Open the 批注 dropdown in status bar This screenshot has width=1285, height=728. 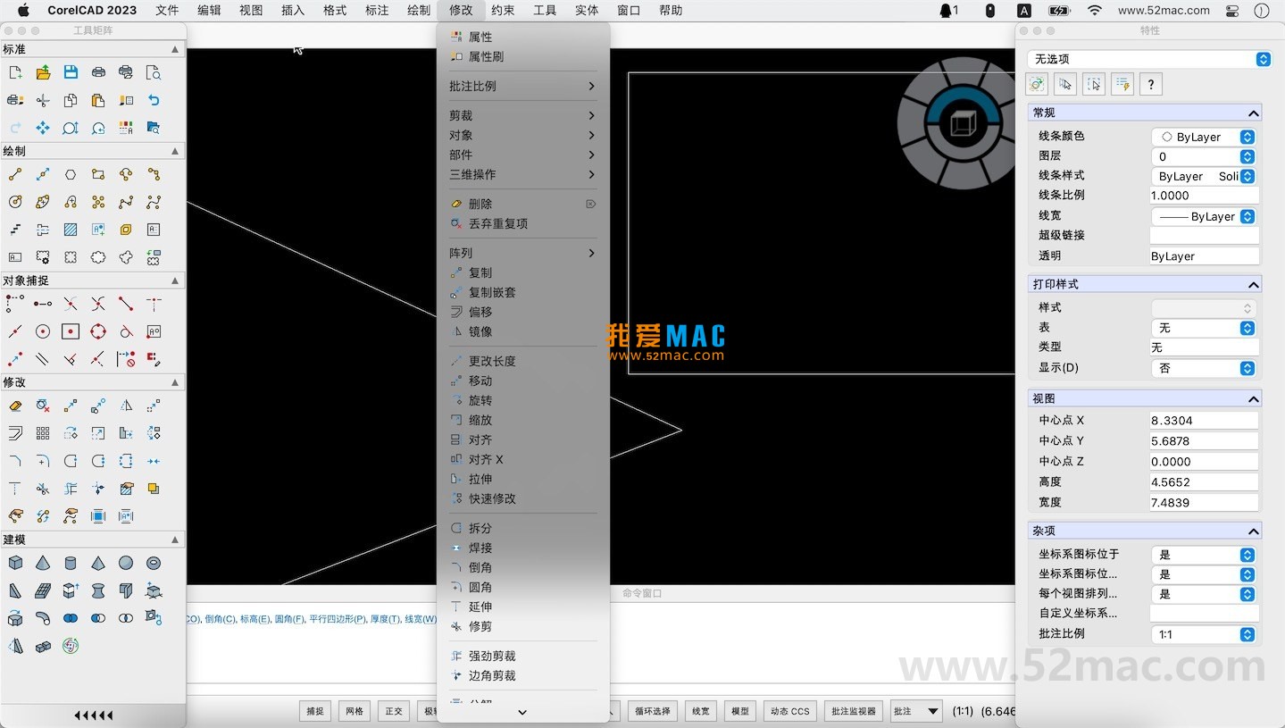(917, 711)
